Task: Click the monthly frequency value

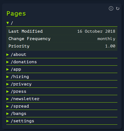Action: pos(106,39)
